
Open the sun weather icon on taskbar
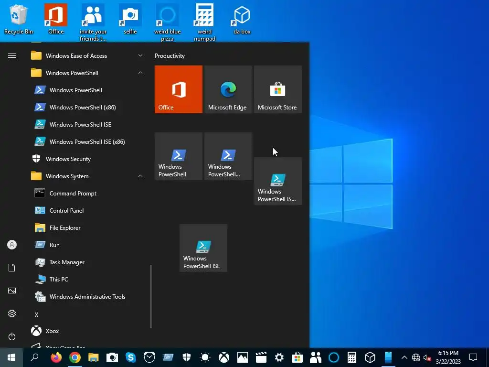tap(205, 357)
